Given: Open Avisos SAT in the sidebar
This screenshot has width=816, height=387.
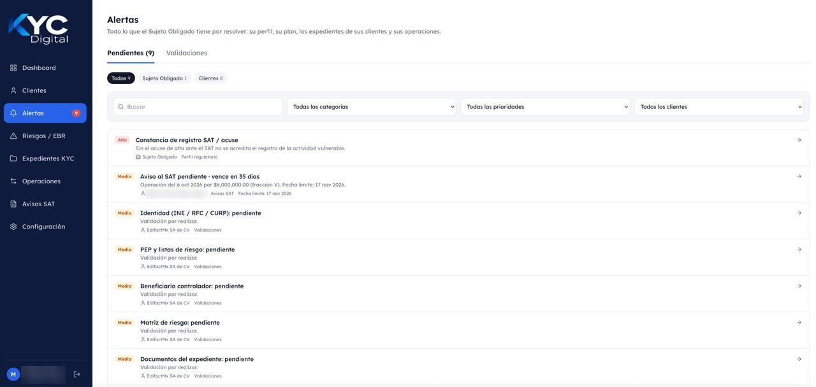Looking at the screenshot, I should [45, 204].
